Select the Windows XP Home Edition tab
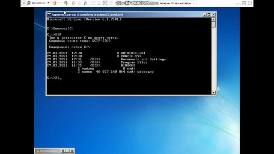The height and width of the screenshot is (154, 274). 175,3
